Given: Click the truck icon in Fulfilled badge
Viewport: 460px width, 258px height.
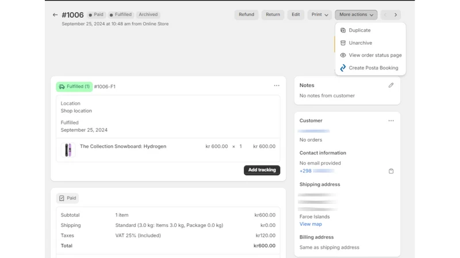Looking at the screenshot, I should [62, 87].
